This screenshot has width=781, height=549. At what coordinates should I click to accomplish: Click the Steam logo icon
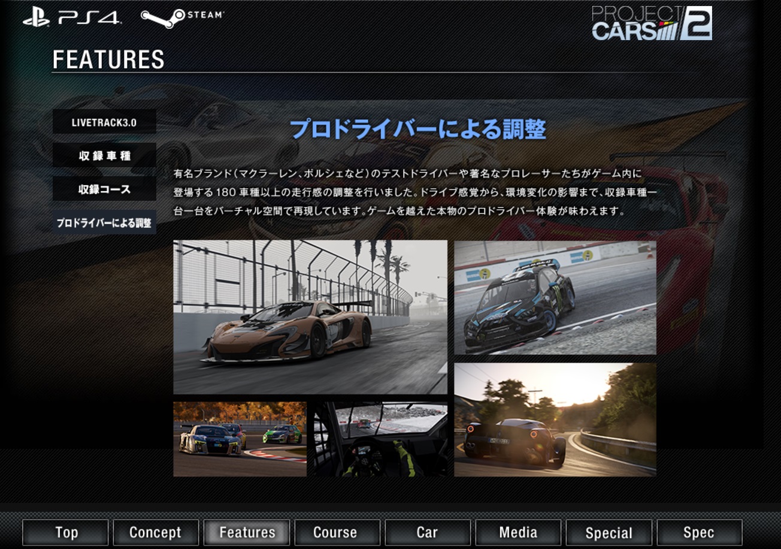[x=182, y=17]
